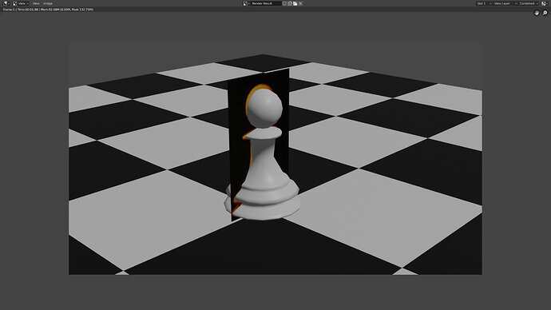Open the Image menu
This screenshot has width=551, height=310.
tap(48, 3)
